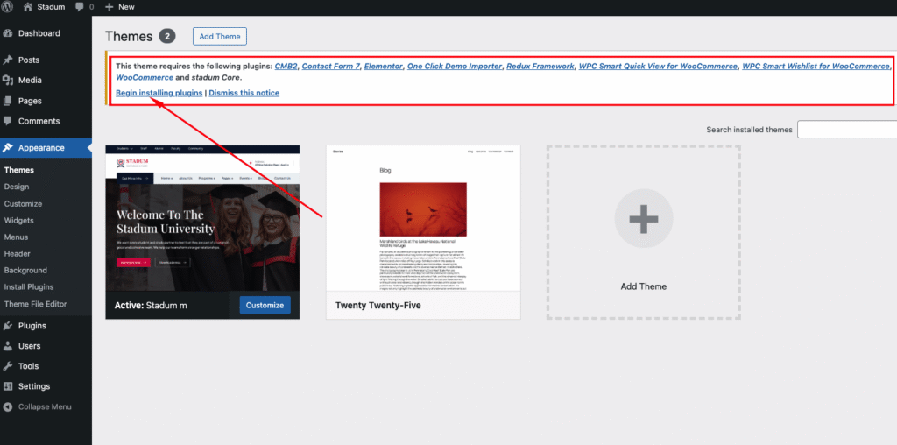Image resolution: width=897 pixels, height=445 pixels.
Task: Open Tools menu label
Action: click(x=29, y=366)
